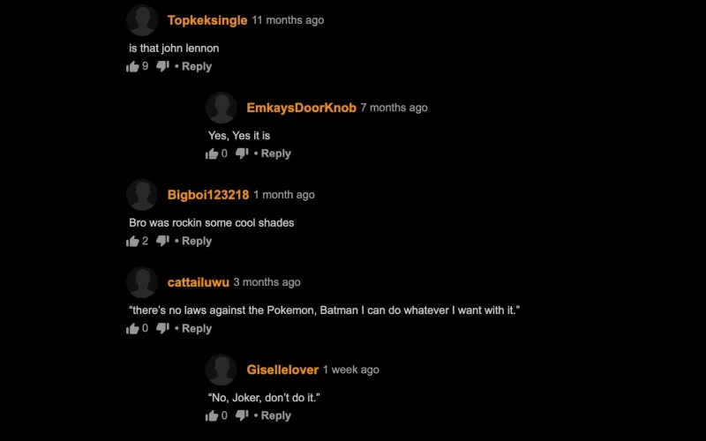Visit cattailuwu's profile via username
Viewport: 706px width, 441px height.
tap(198, 282)
